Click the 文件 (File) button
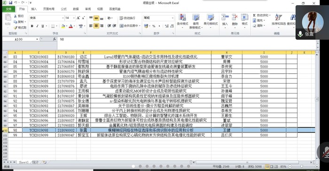The image size is (329, 171). coord(8,9)
